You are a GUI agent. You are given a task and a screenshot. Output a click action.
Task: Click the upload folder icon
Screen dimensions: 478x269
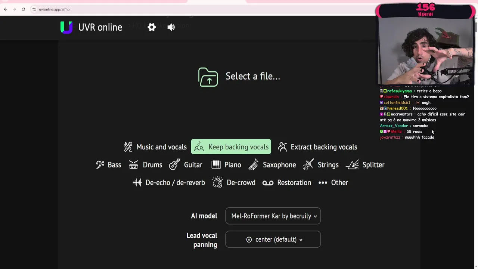click(208, 77)
